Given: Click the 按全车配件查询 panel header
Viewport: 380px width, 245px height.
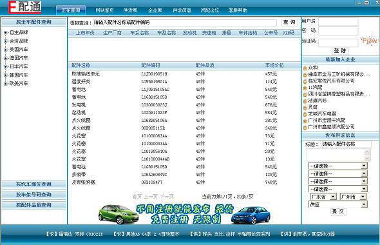Looking at the screenshot, I should tap(34, 22).
